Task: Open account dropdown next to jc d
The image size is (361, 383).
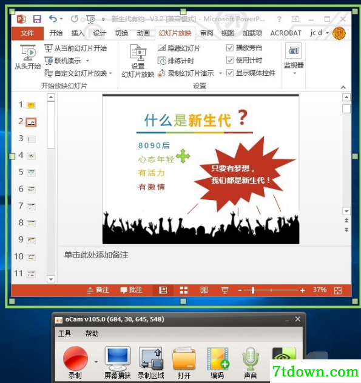Action: point(327,33)
